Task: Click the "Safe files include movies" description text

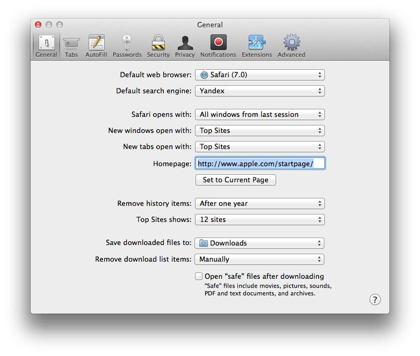Action: pyautogui.click(x=268, y=290)
